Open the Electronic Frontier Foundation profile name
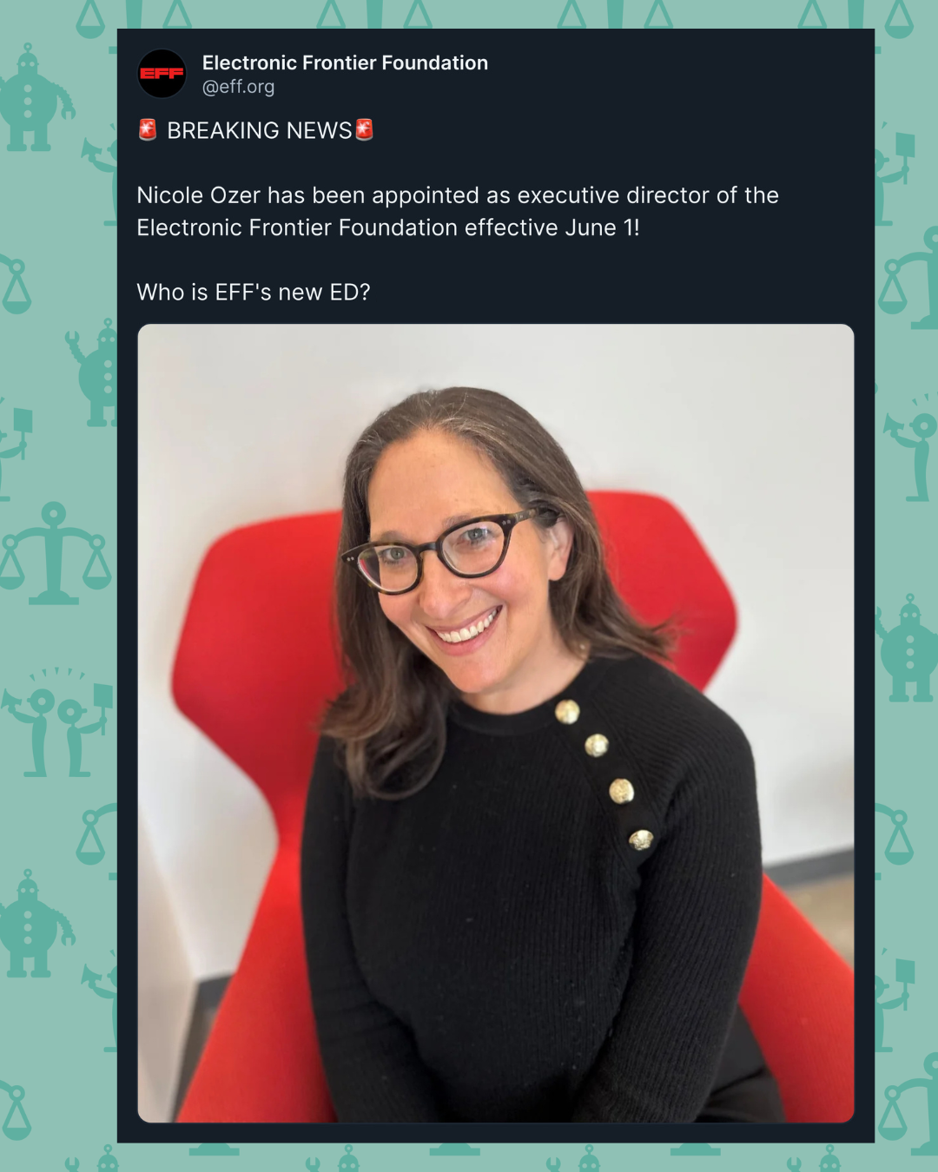Image resolution: width=938 pixels, height=1172 pixels. pos(345,63)
